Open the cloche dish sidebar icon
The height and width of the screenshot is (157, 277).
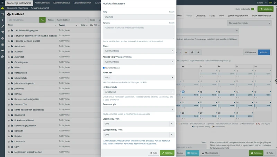(2, 50)
